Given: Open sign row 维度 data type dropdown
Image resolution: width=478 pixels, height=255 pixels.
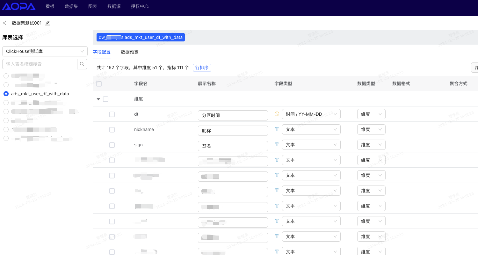Looking at the screenshot, I should pos(371,145).
